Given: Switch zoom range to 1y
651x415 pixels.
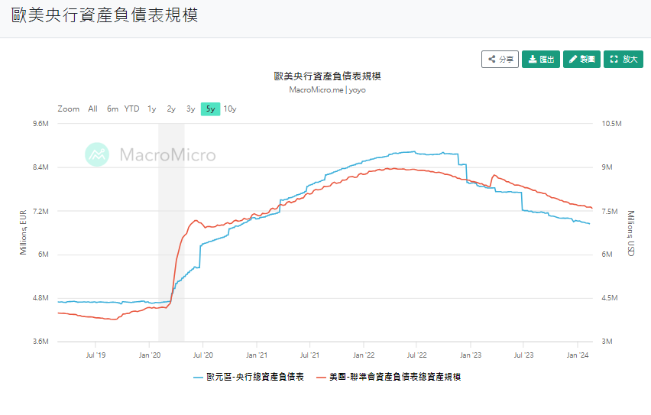Looking at the screenshot, I should (x=152, y=109).
